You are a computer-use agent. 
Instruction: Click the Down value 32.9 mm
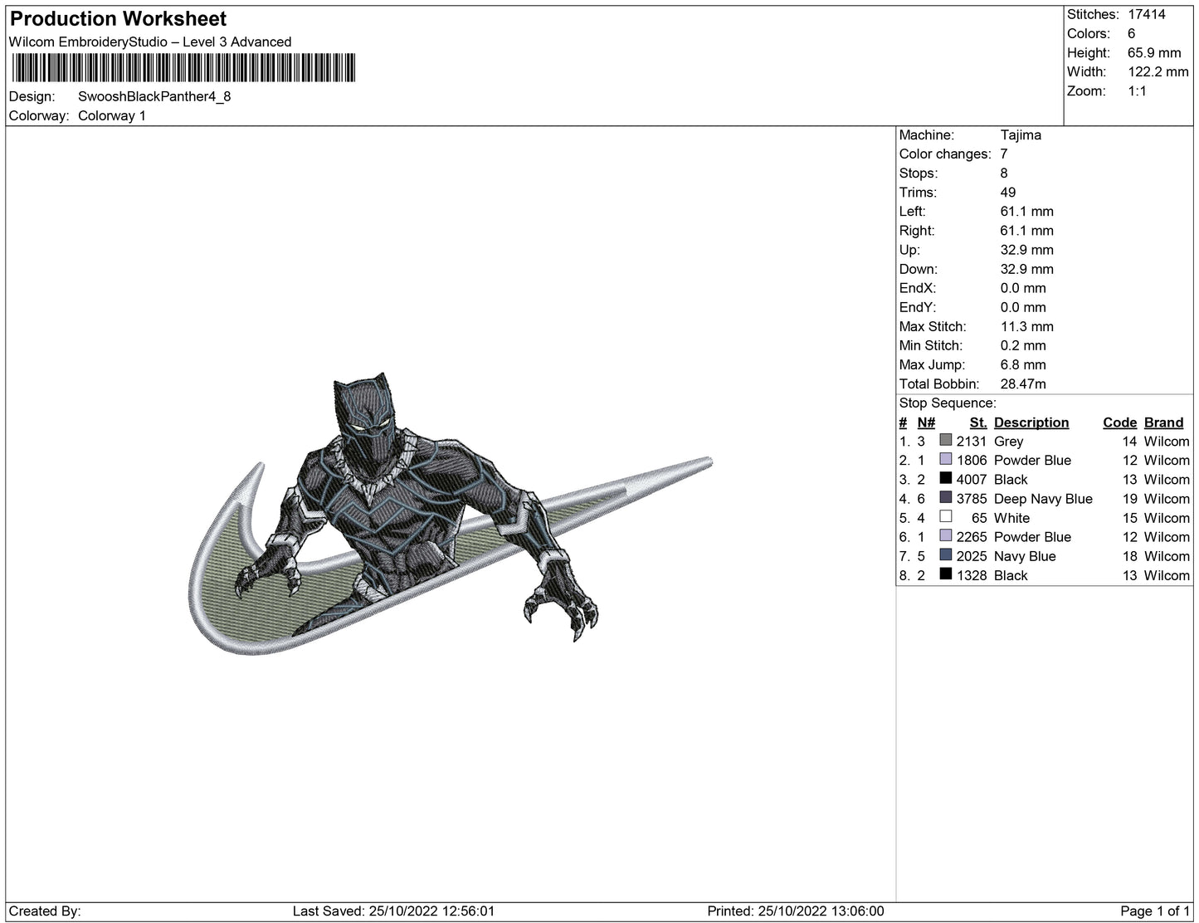pos(1027,268)
